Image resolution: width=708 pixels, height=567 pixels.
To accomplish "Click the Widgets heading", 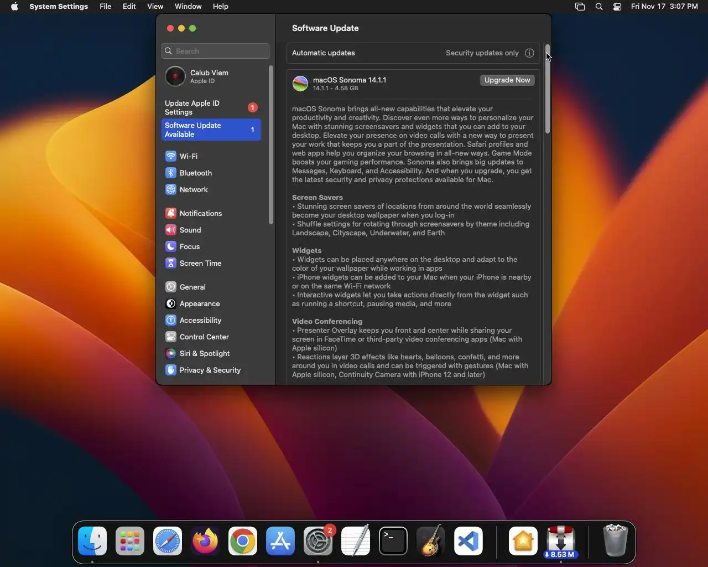I will pyautogui.click(x=307, y=251).
